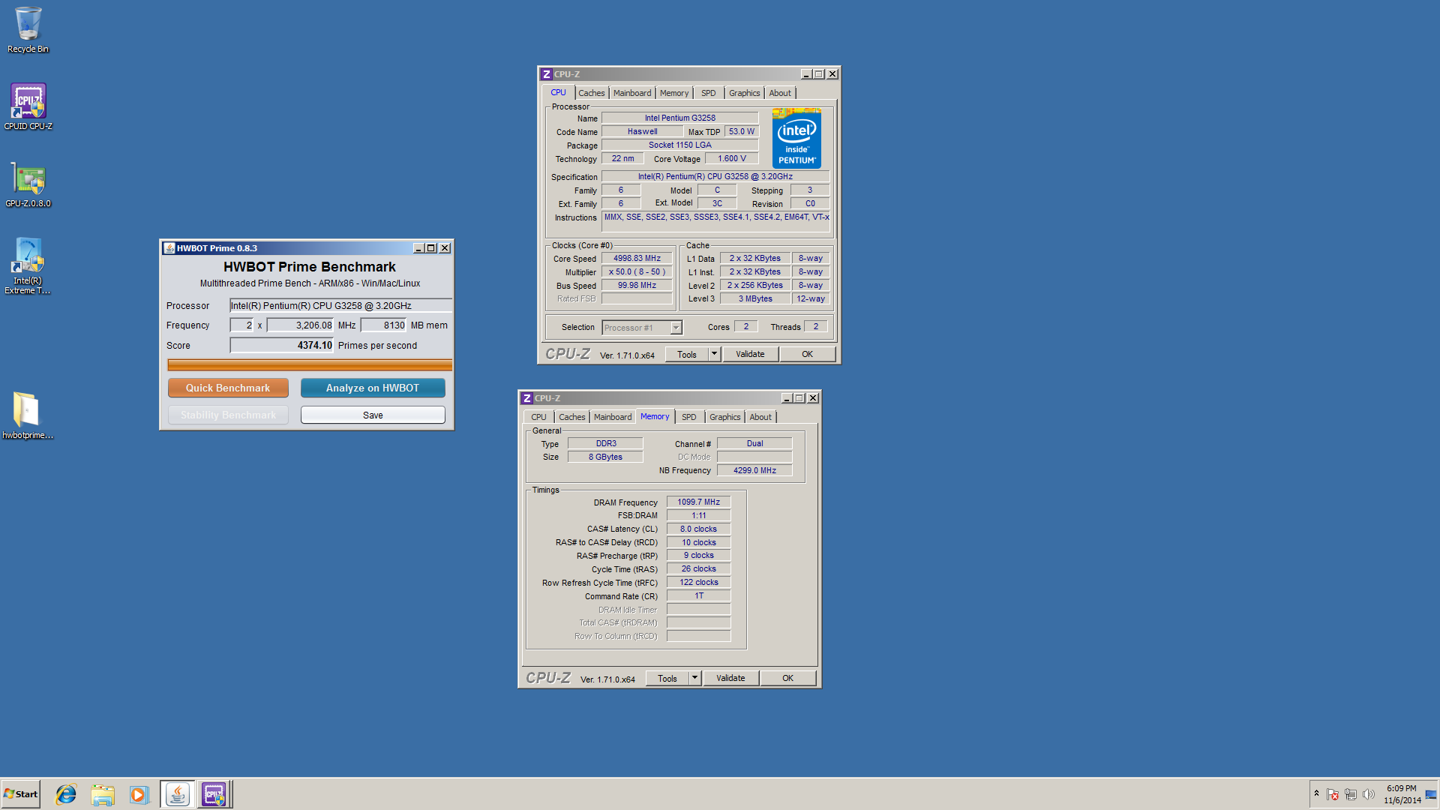
Task: Click the Score field showing 4374.10
Action: click(282, 345)
